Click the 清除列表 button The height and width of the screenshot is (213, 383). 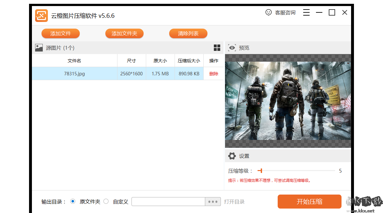click(188, 33)
